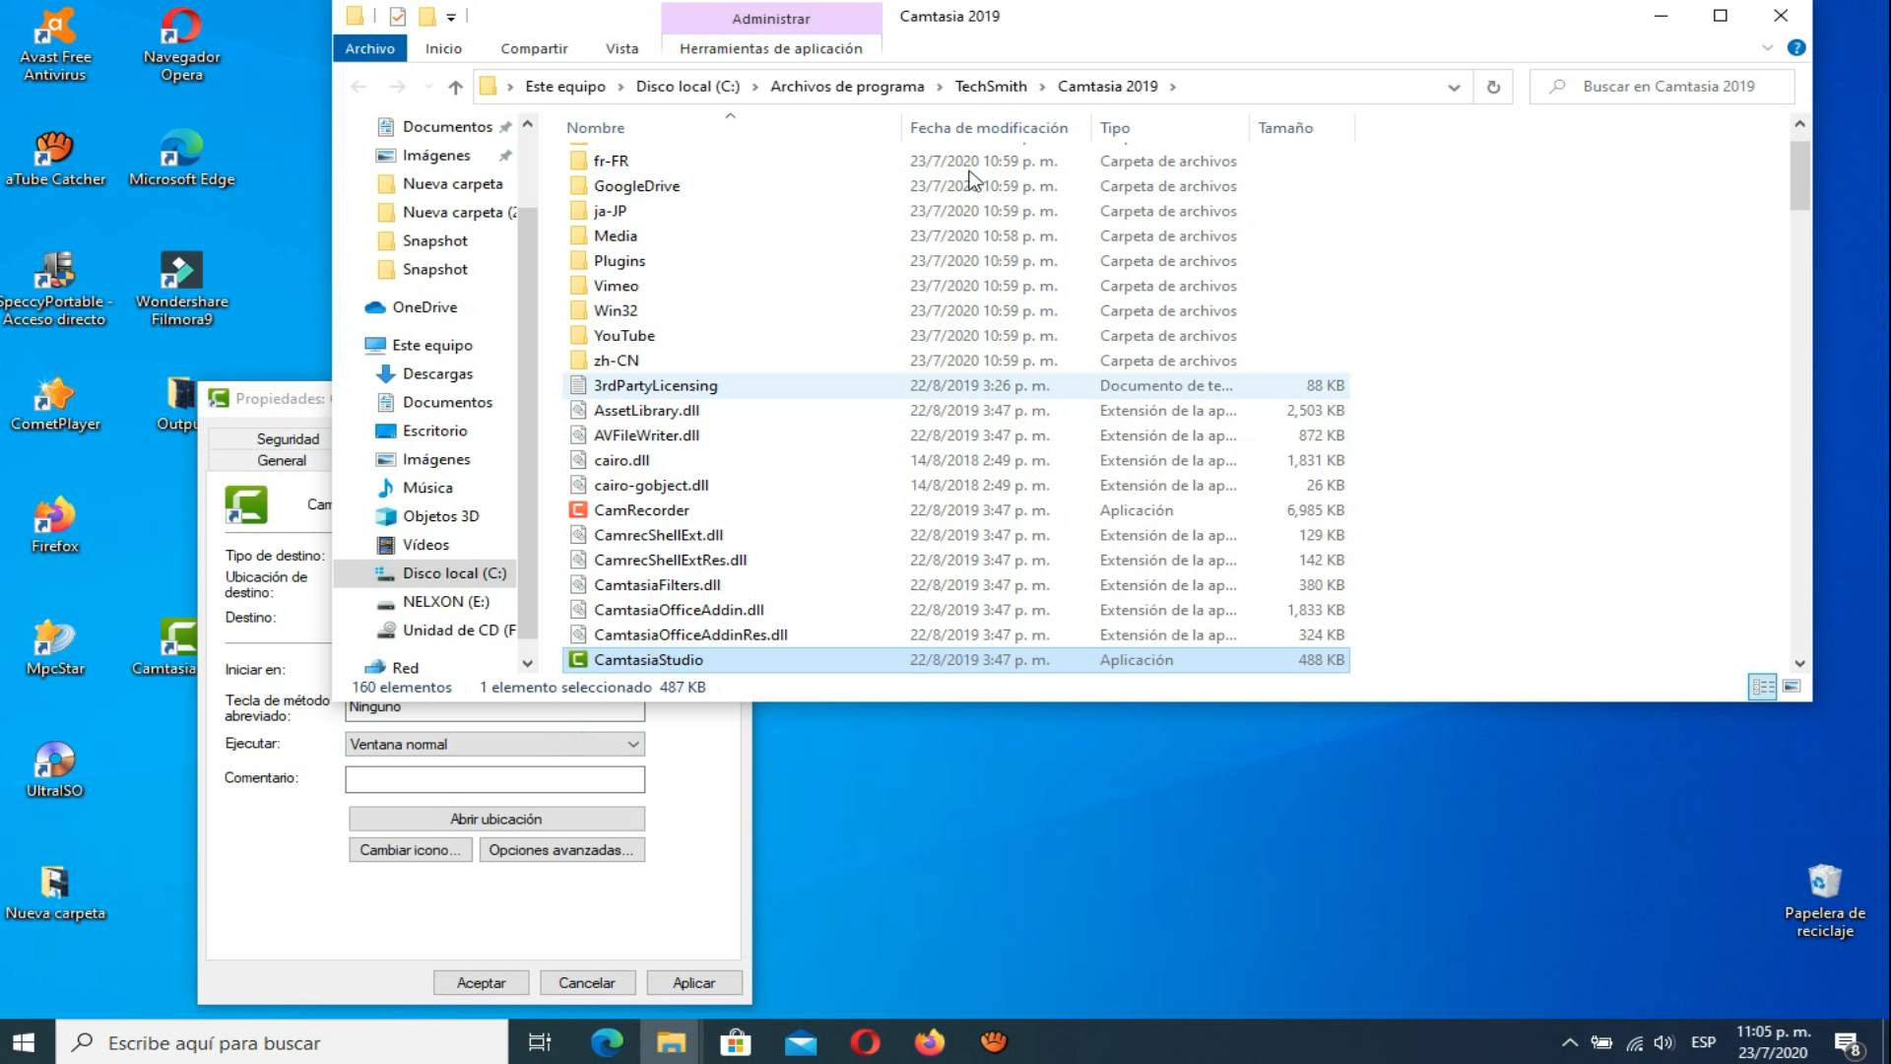This screenshot has height=1064, width=1891.
Task: Open UltraISO desktop icon
Action: [x=54, y=770]
